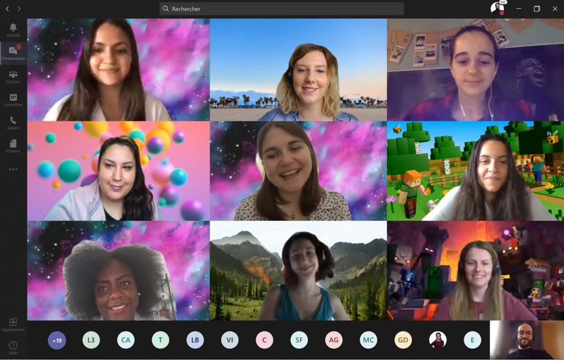This screenshot has width=564, height=360.
Task: Expand the +19 additional participants badge
Action: pos(57,340)
